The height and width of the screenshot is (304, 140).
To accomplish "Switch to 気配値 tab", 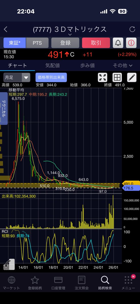I will [52, 65].
